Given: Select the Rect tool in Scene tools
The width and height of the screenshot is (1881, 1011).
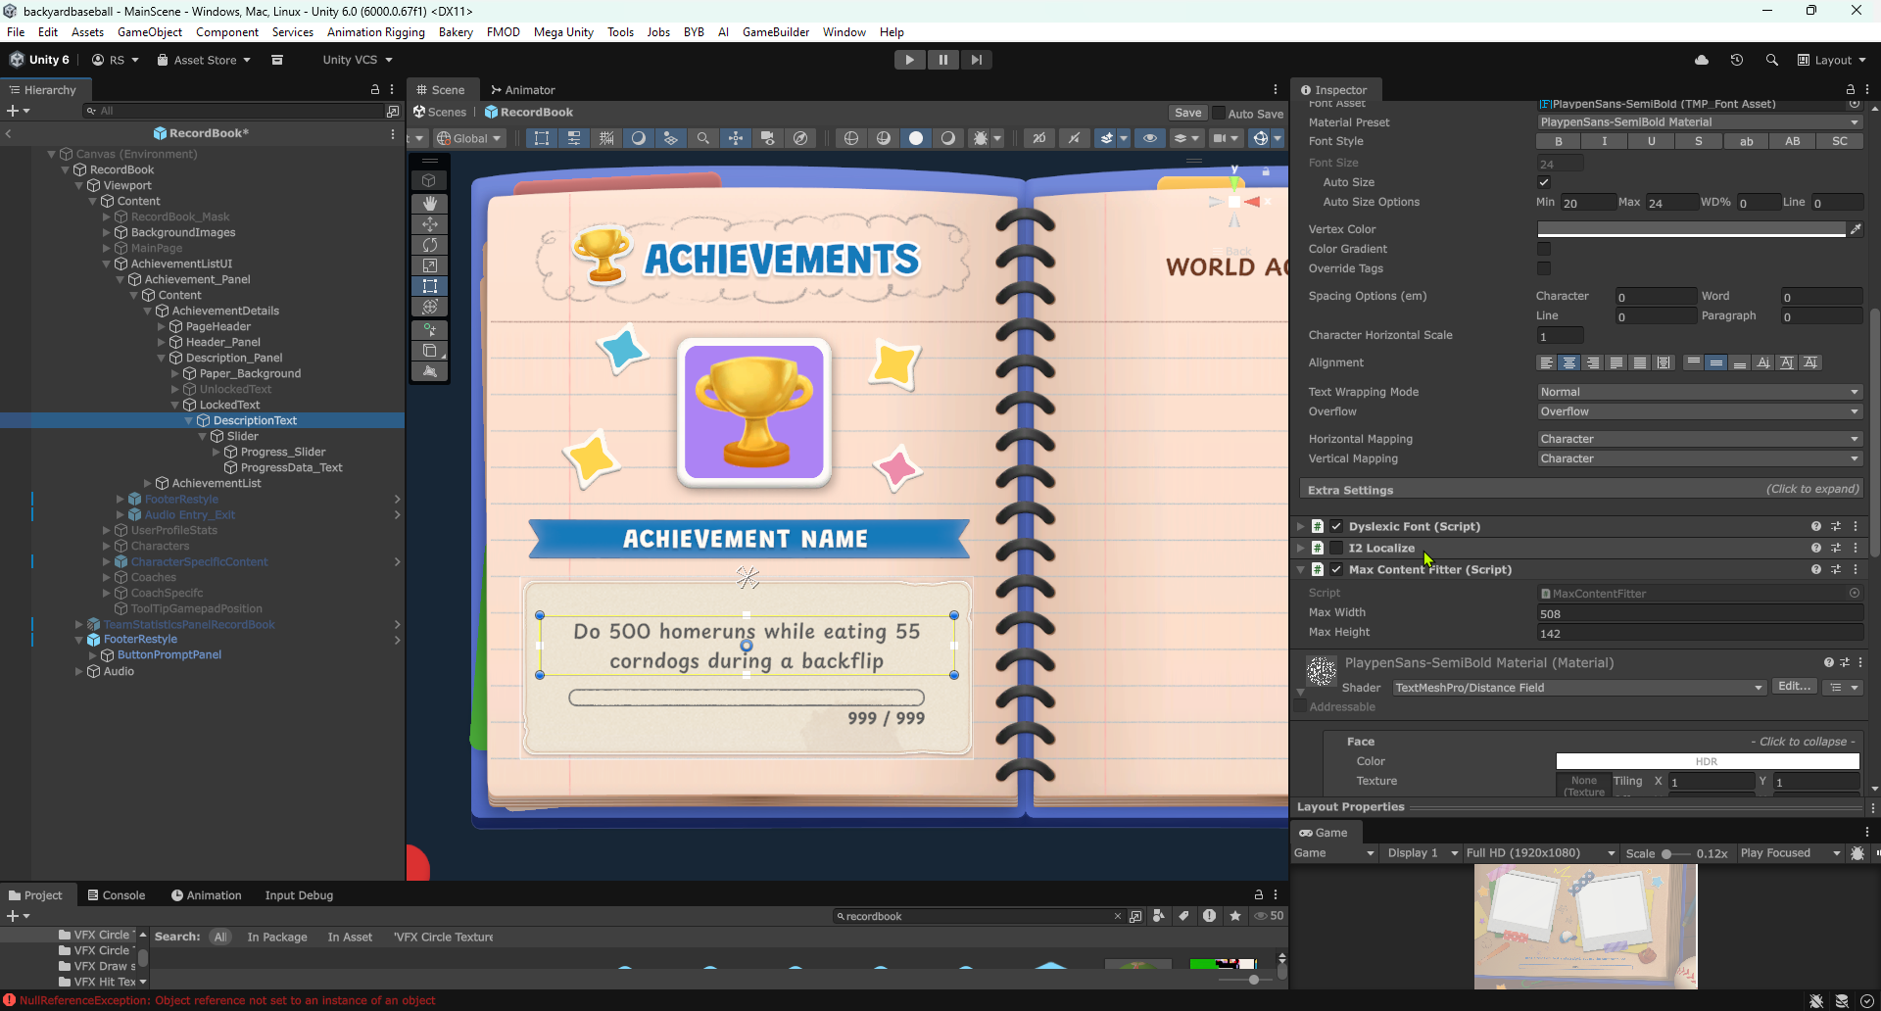Looking at the screenshot, I should [429, 285].
